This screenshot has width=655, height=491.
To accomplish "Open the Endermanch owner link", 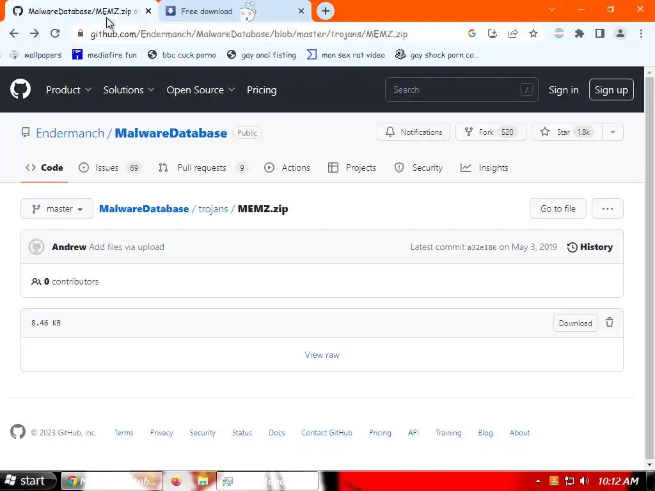I will pyautogui.click(x=70, y=133).
